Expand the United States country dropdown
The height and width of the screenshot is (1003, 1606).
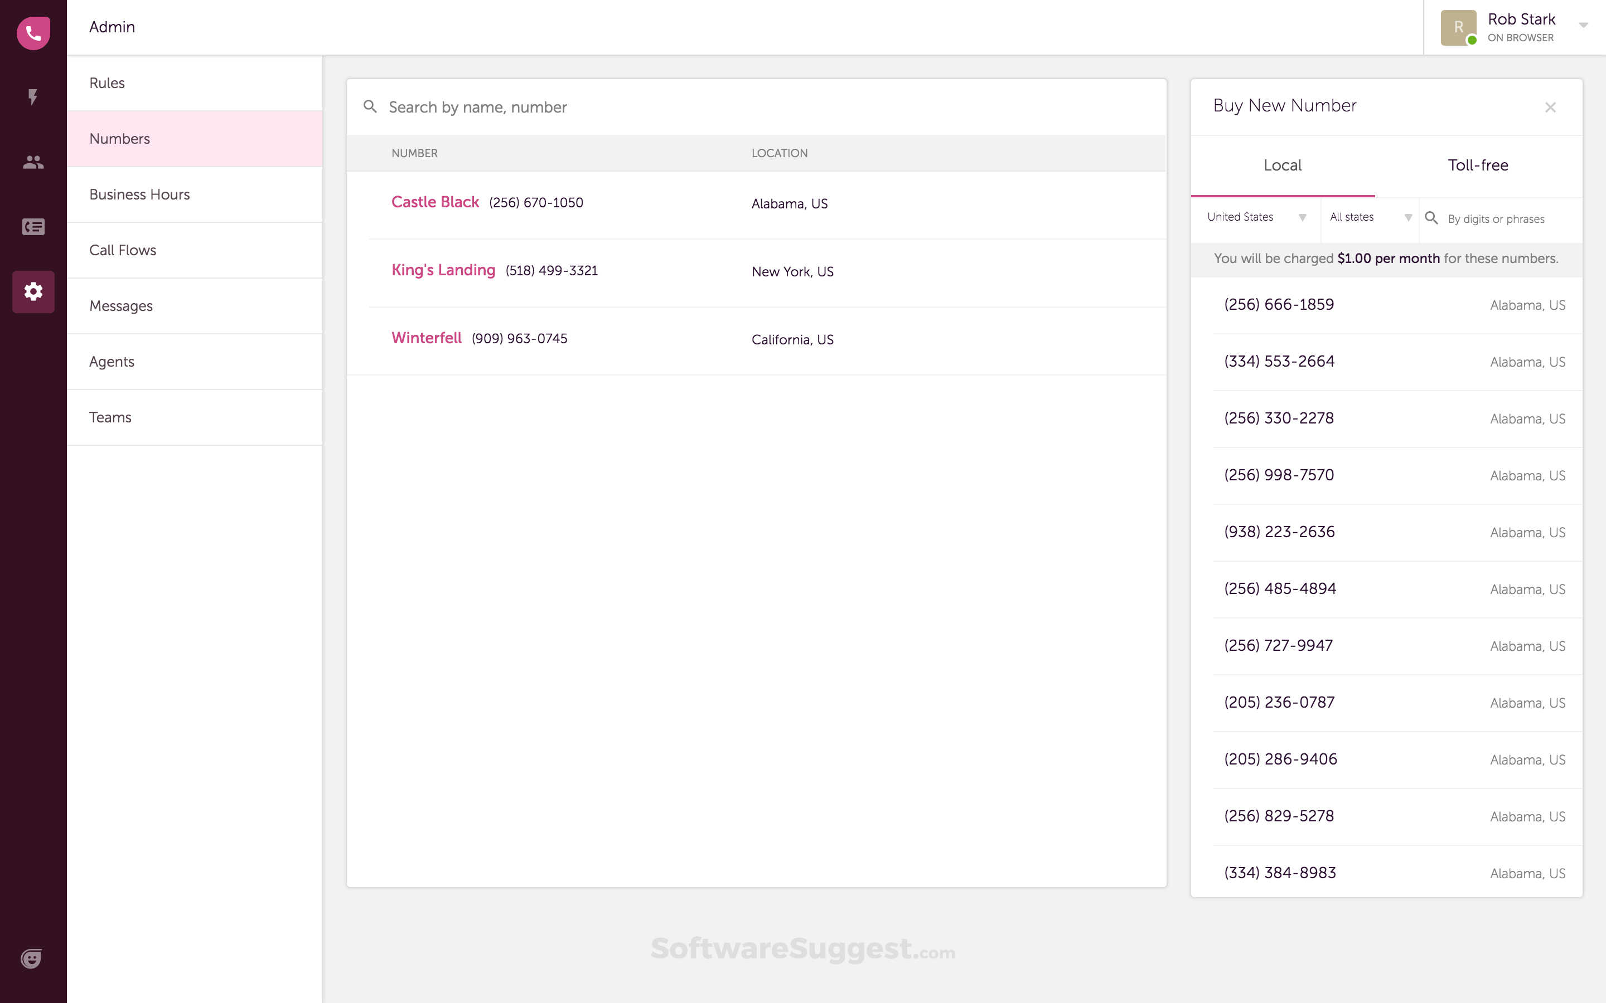(x=1256, y=217)
